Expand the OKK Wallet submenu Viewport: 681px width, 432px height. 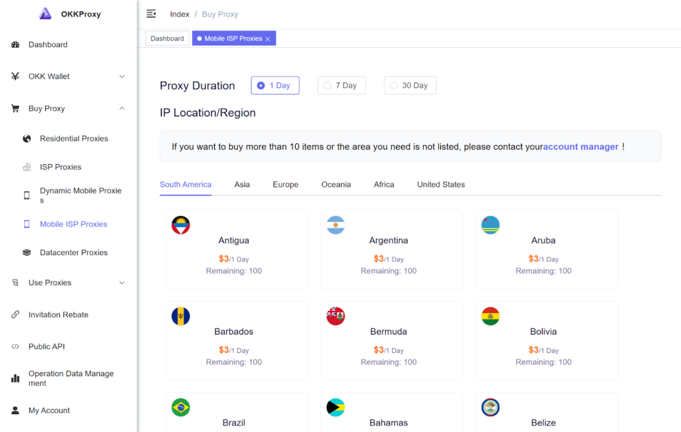(122, 76)
